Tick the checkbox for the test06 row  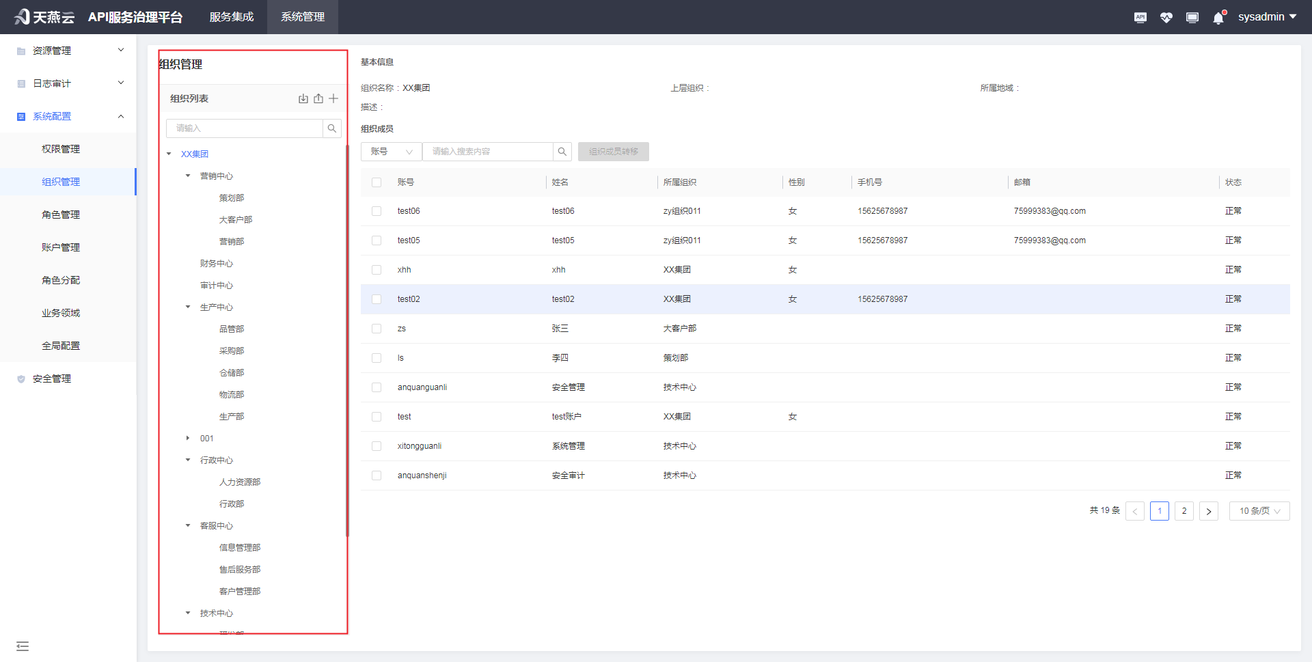[377, 211]
